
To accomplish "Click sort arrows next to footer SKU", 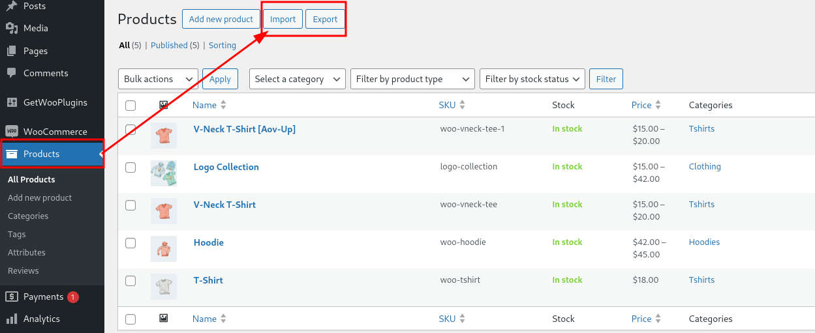I will pos(462,319).
